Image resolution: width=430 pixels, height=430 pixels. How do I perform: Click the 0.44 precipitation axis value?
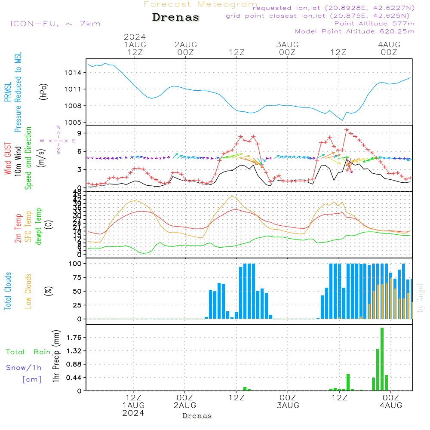click(74, 378)
